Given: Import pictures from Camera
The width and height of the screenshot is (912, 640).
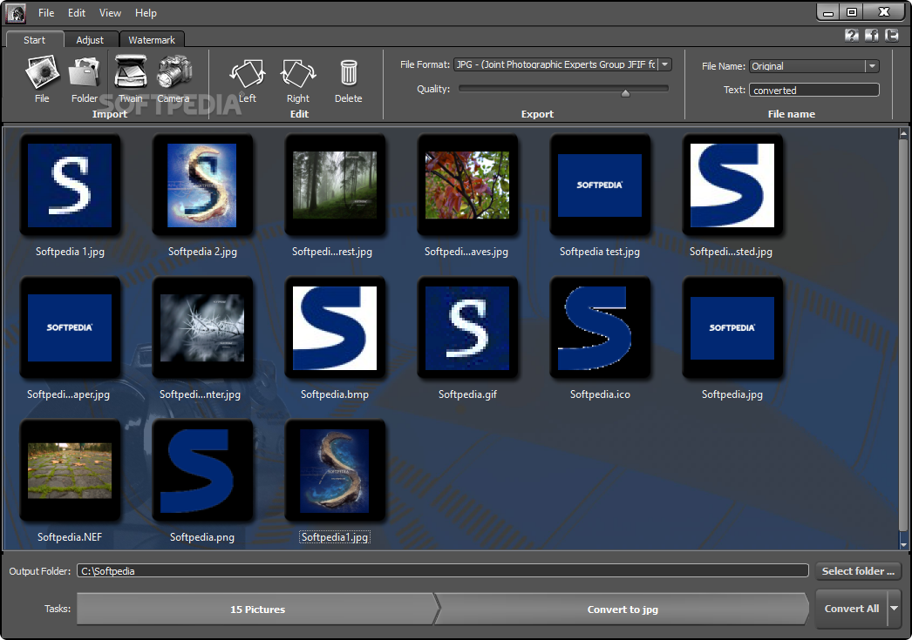Looking at the screenshot, I should (x=174, y=74).
